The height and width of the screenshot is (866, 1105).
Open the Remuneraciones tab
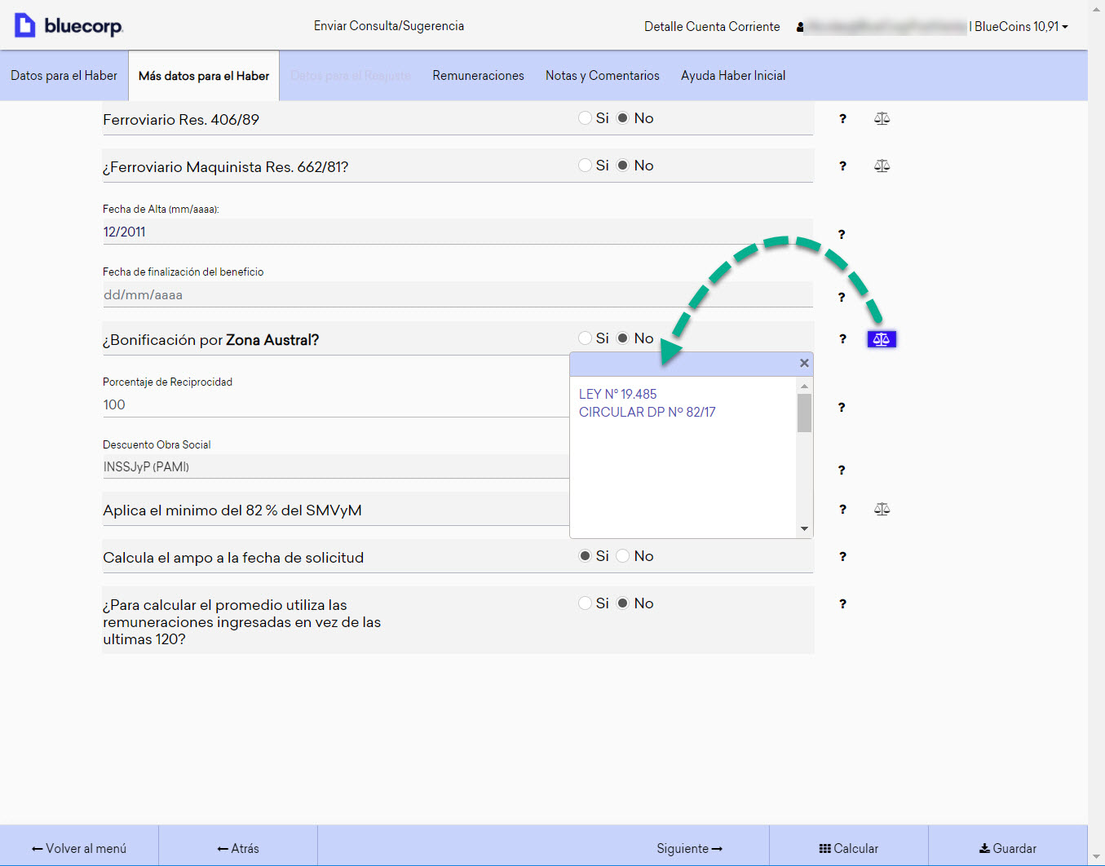[x=479, y=76]
